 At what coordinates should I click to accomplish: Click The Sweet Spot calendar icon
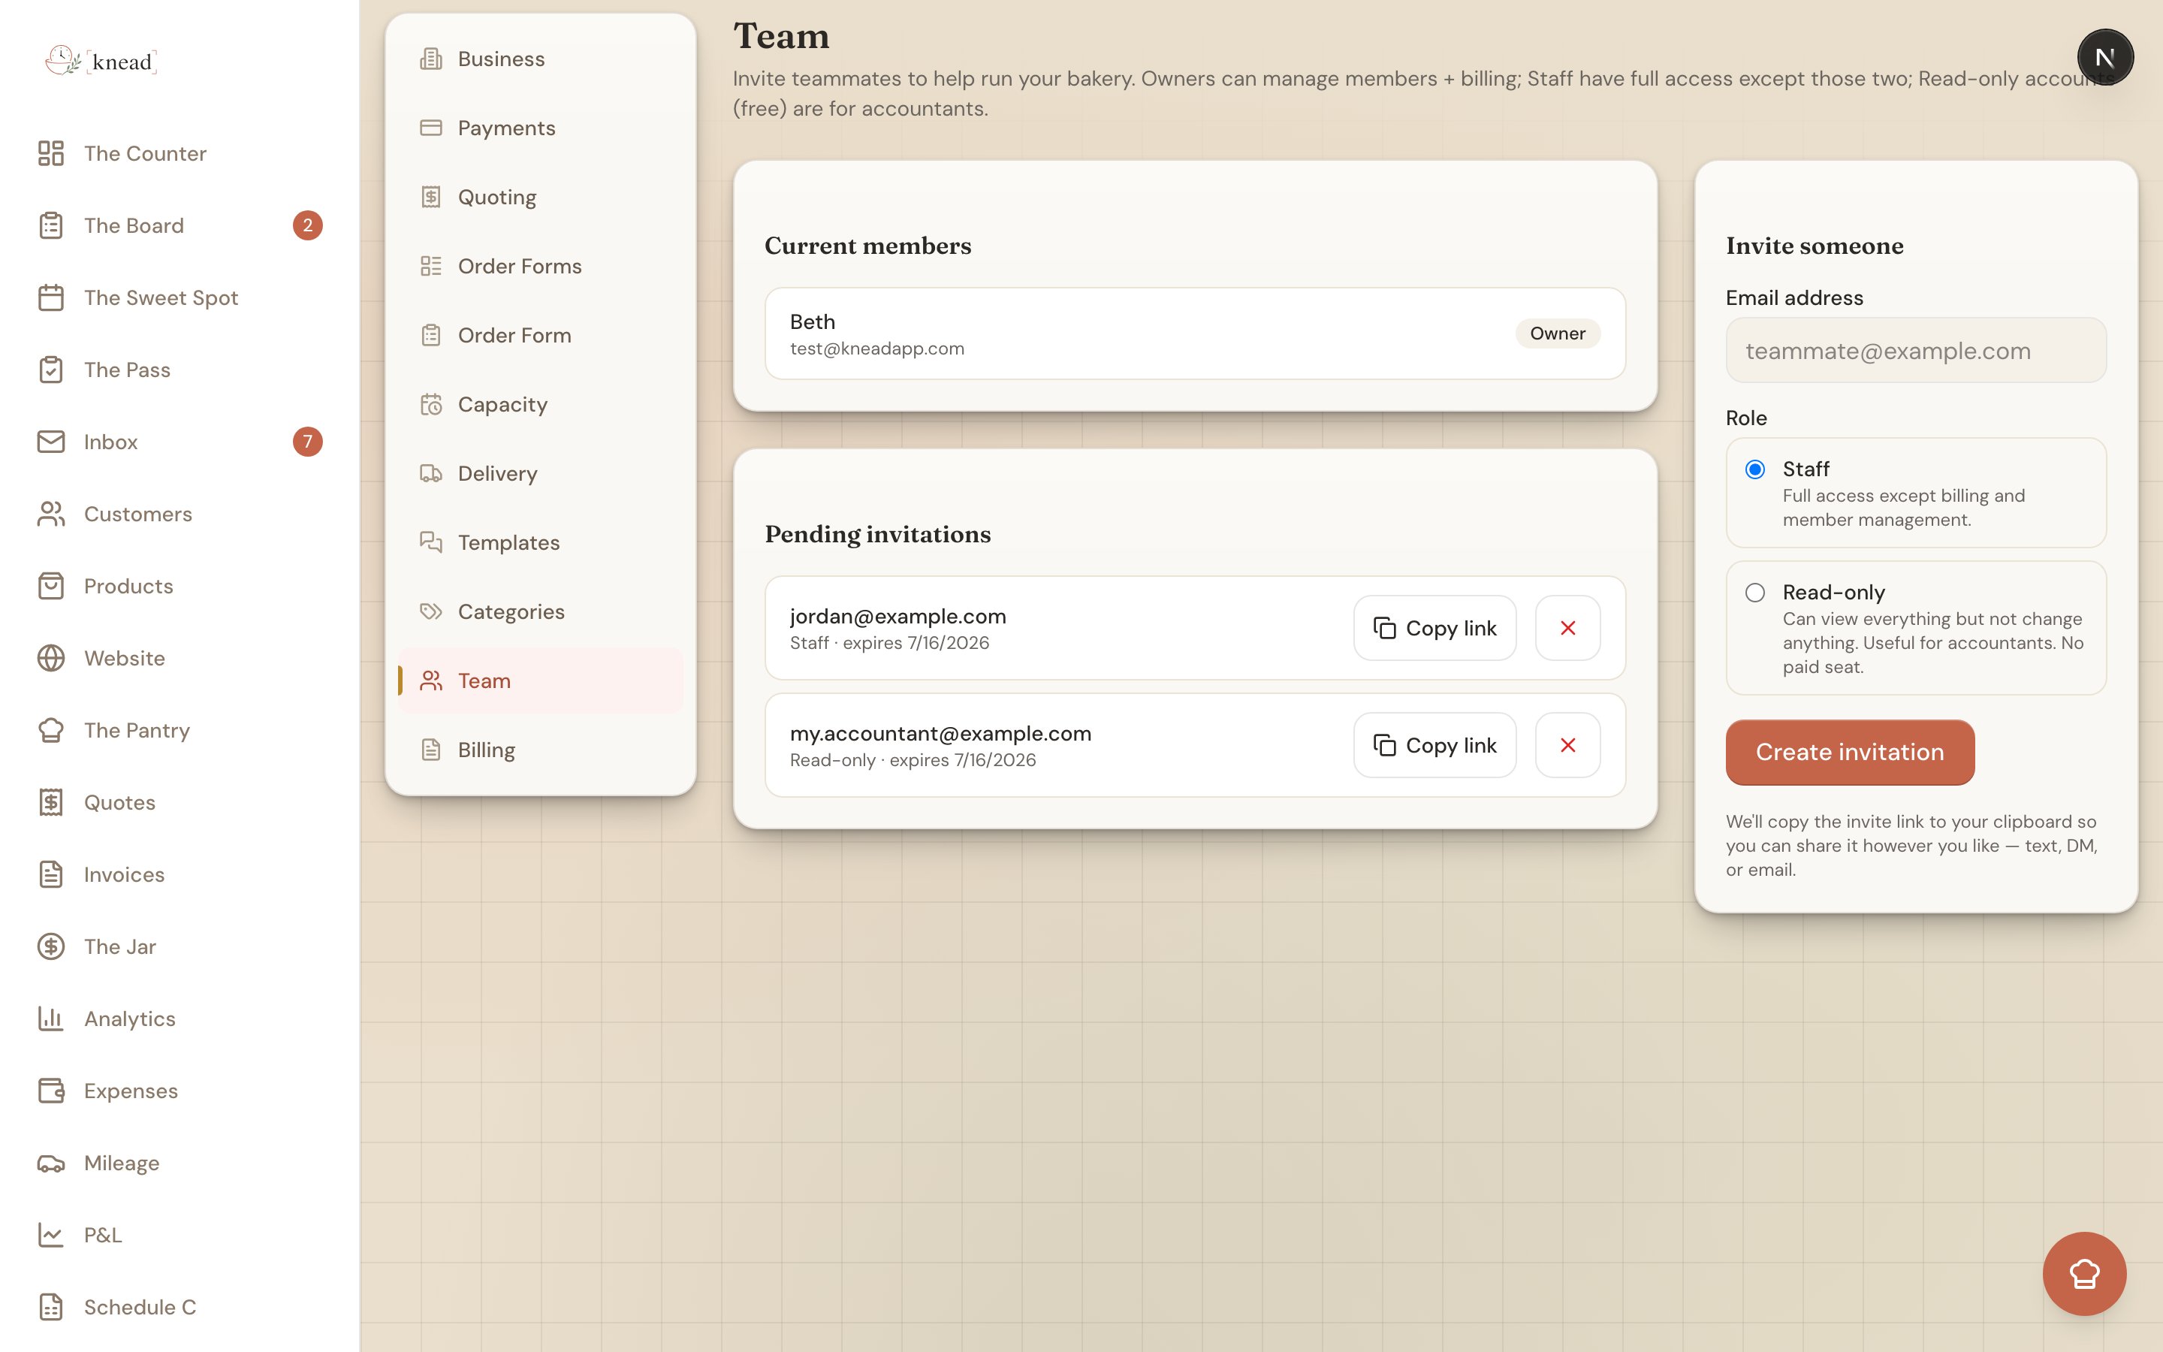(x=51, y=297)
